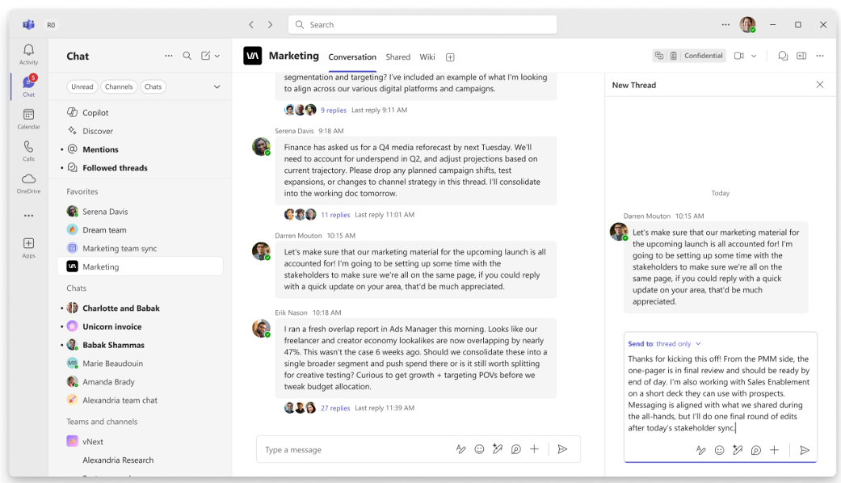The width and height of the screenshot is (841, 483).
Task: Start a video meeting in Marketing
Action: click(x=738, y=56)
